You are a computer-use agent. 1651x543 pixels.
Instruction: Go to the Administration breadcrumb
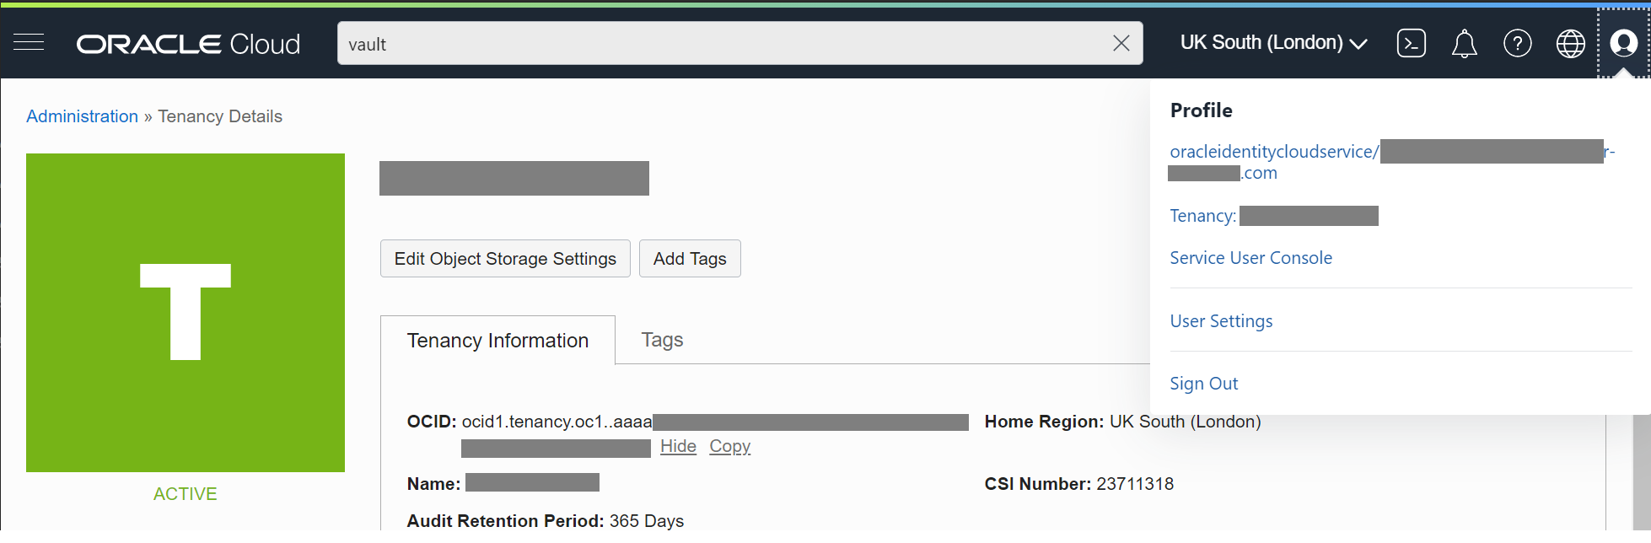coord(82,116)
